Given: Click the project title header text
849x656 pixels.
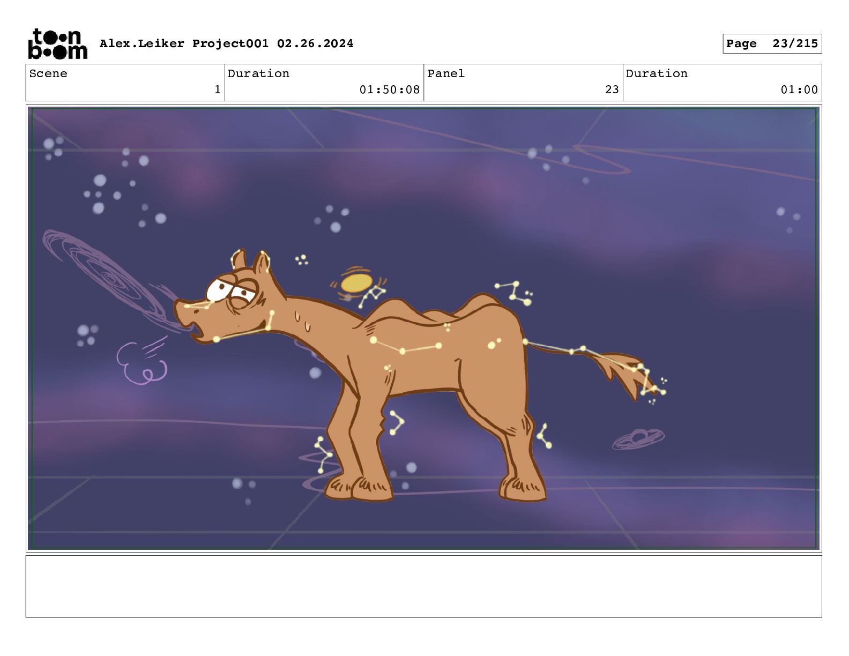Looking at the screenshot, I should click(x=226, y=43).
